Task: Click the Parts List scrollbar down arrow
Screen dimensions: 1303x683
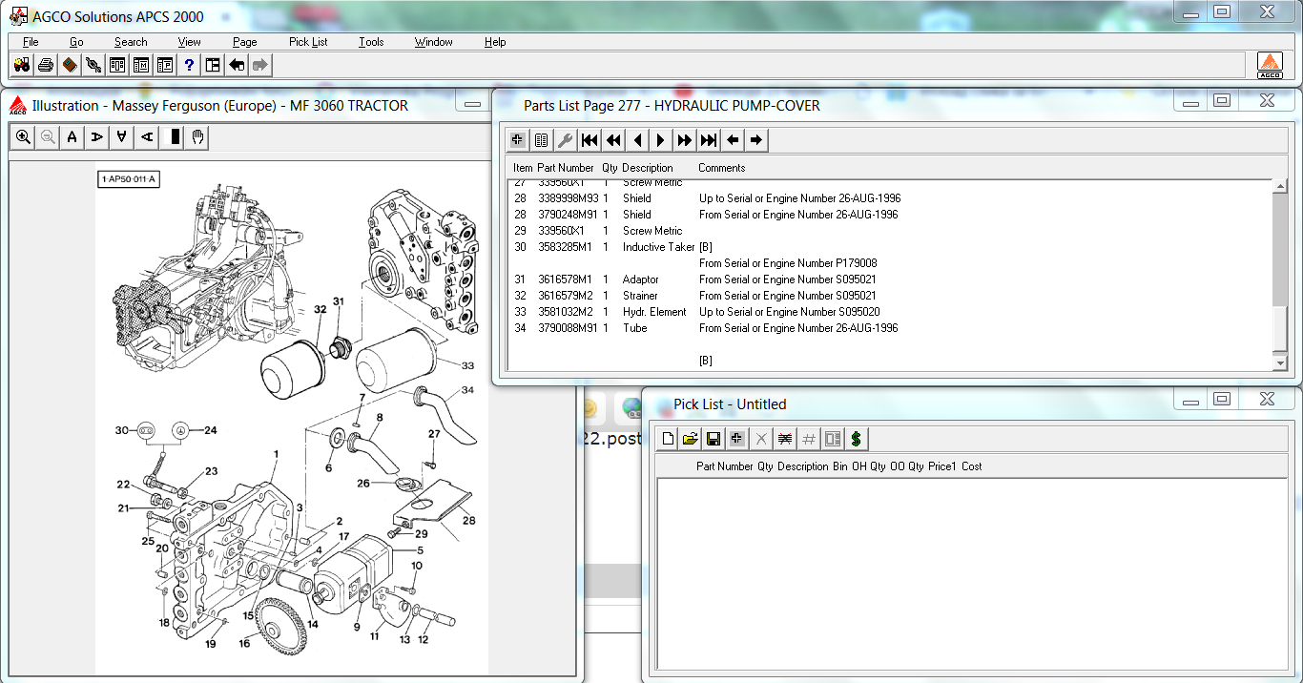Action: [1280, 362]
